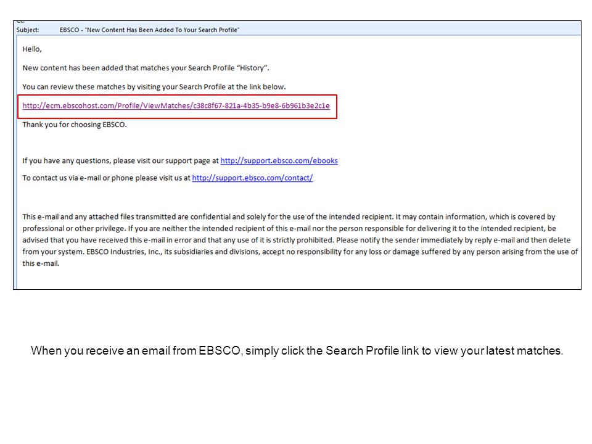Click the text "To contact us via e-mail or phone"
592x444 pixels.
pos(78,178)
